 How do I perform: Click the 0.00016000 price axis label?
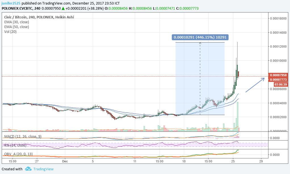[278, 18]
